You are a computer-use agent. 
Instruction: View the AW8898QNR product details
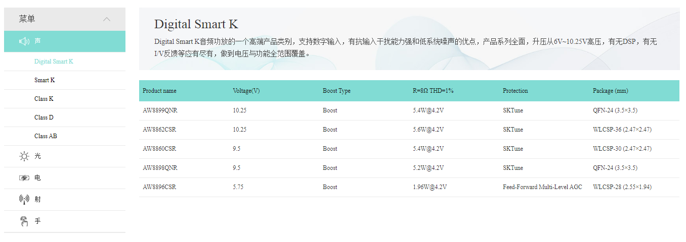(160, 168)
